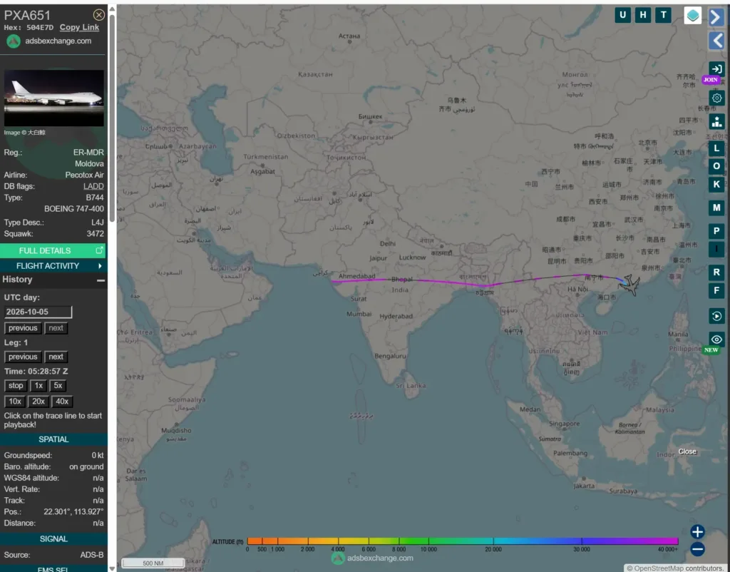This screenshot has height=572, width=730.
Task: Expand the FLIGHT ACTIVITY section
Action: pos(53,266)
